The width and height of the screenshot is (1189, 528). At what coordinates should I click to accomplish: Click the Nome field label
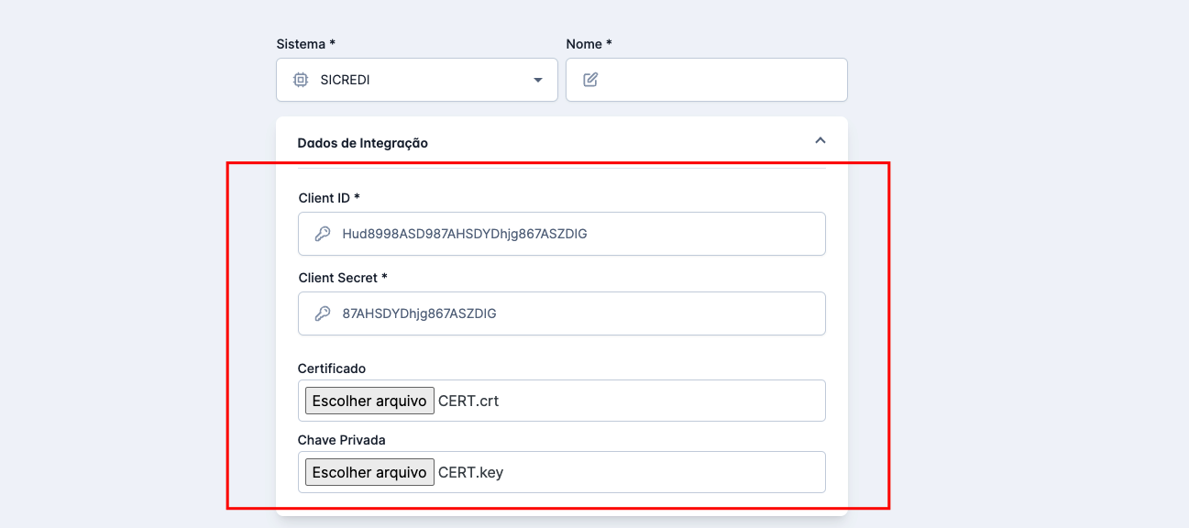coord(589,44)
